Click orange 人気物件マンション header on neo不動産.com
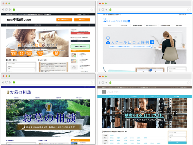Image resolution: width=193 pixels, height=145 pixels. [x=80, y=51]
